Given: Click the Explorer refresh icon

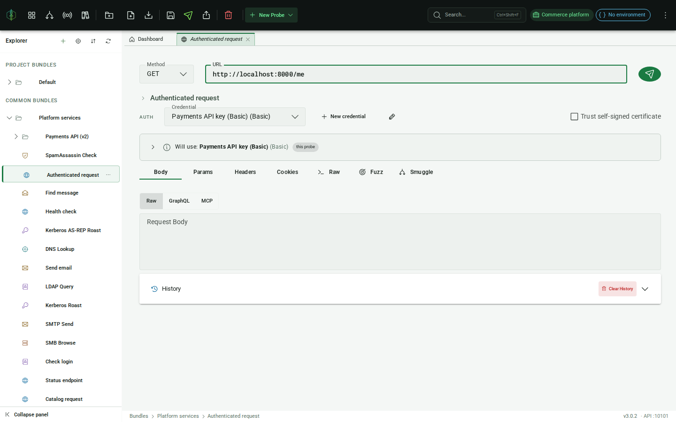Looking at the screenshot, I should point(108,41).
